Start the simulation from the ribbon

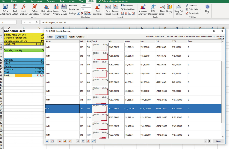[98, 8]
